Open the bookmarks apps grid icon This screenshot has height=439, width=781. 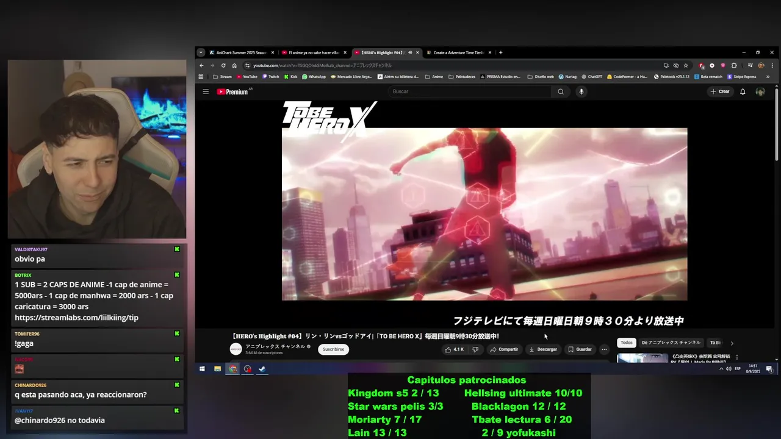pyautogui.click(x=201, y=77)
